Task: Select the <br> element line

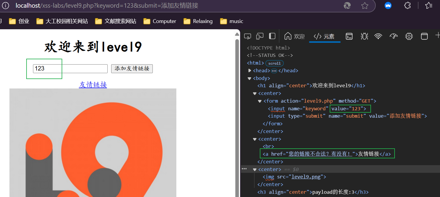Action: 268,146
